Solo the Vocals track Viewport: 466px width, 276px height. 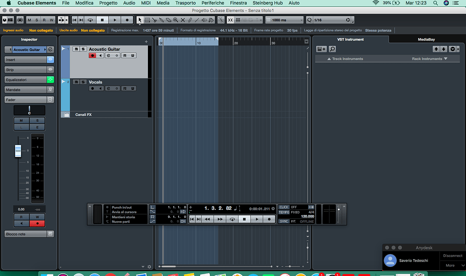coord(83,82)
